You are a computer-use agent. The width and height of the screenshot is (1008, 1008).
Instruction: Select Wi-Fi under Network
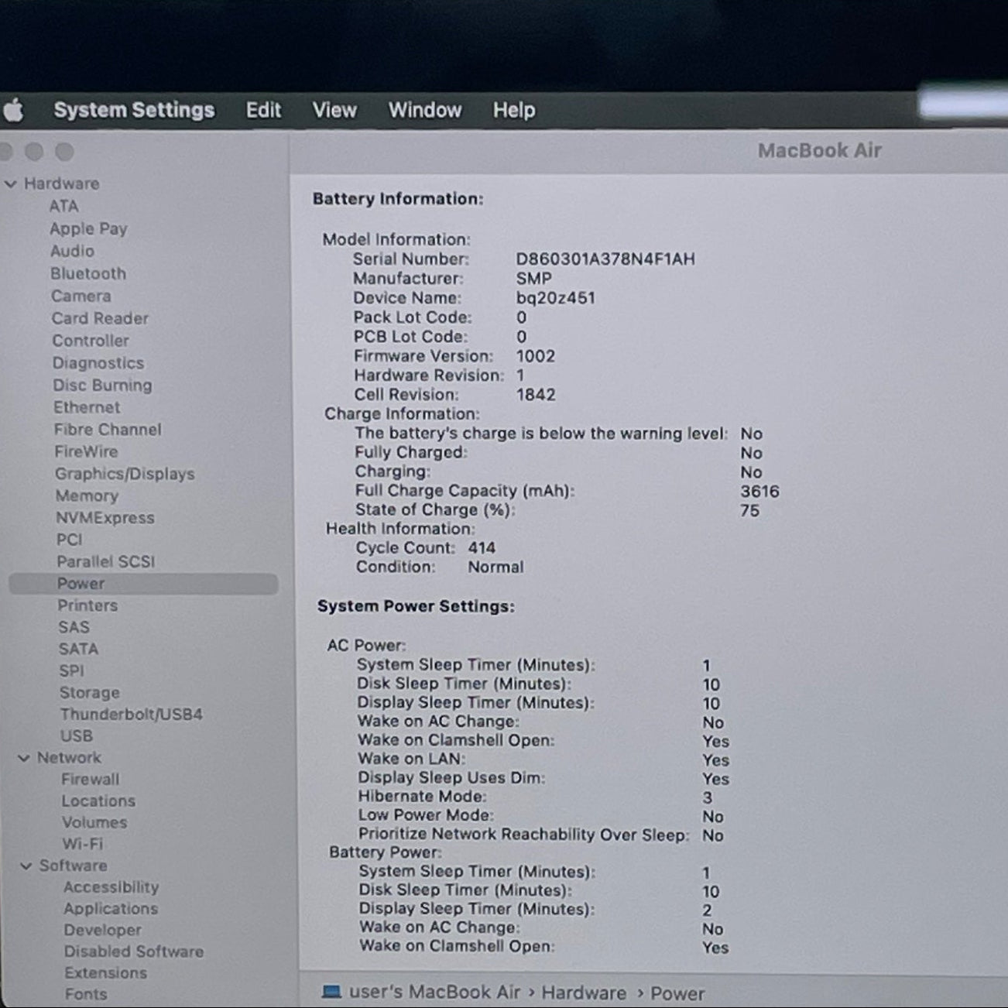click(83, 844)
